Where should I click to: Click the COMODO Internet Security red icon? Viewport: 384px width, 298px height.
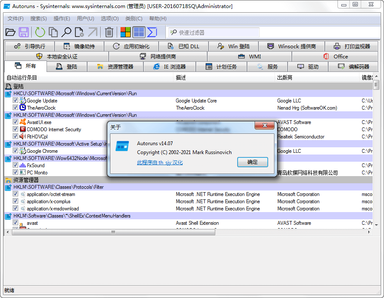(22, 129)
